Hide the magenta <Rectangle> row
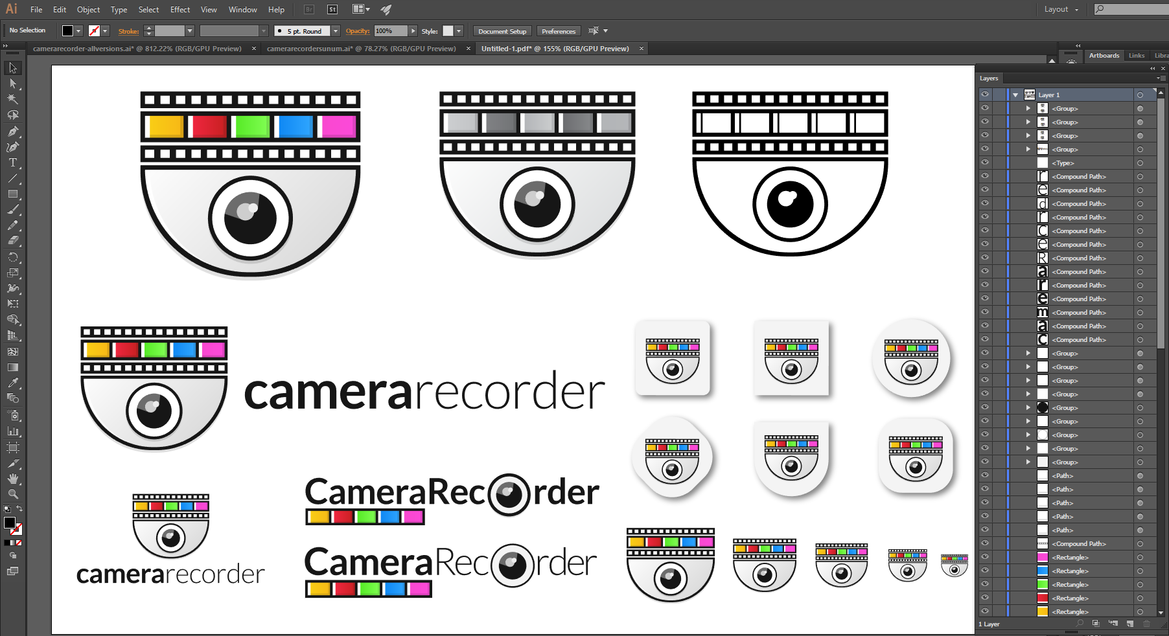 [x=985, y=557]
